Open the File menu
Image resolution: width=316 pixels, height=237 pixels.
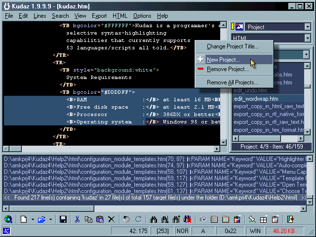(x=9, y=16)
